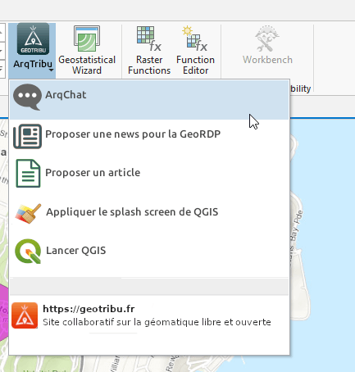
Task: Click the paintbrush splash screen icon
Action: 28,213
